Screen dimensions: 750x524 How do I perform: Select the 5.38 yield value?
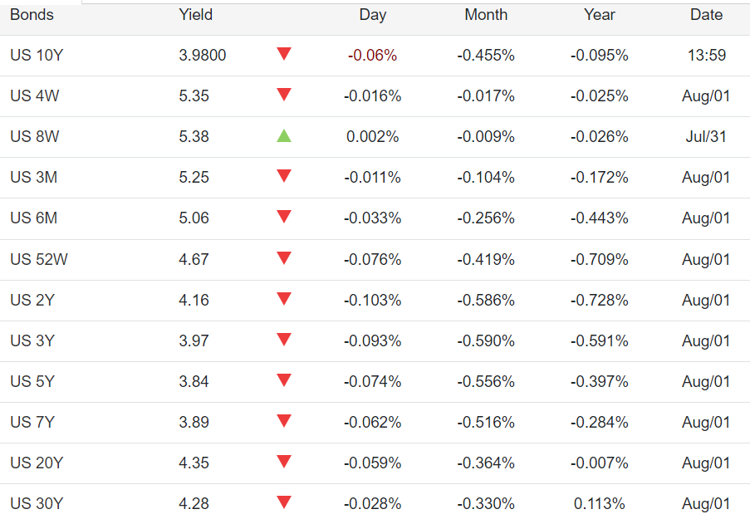[194, 136]
